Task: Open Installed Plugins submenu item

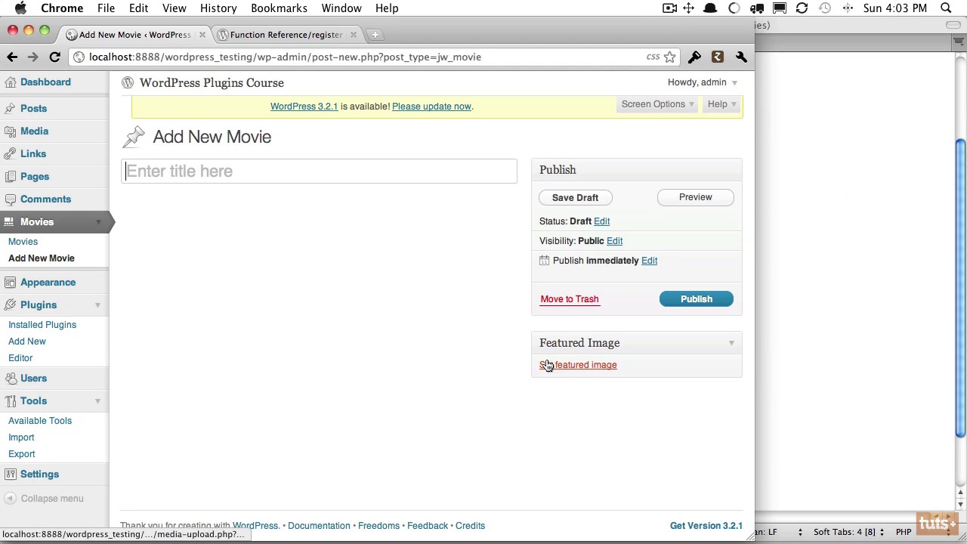Action: (42, 325)
